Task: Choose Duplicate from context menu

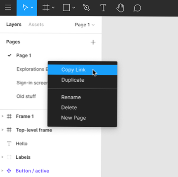Action: click(82, 80)
